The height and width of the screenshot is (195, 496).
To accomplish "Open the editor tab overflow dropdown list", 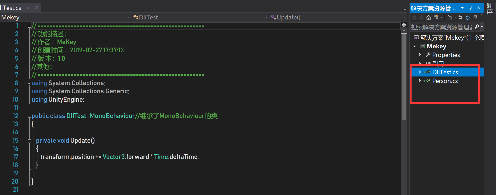I will [405, 9].
